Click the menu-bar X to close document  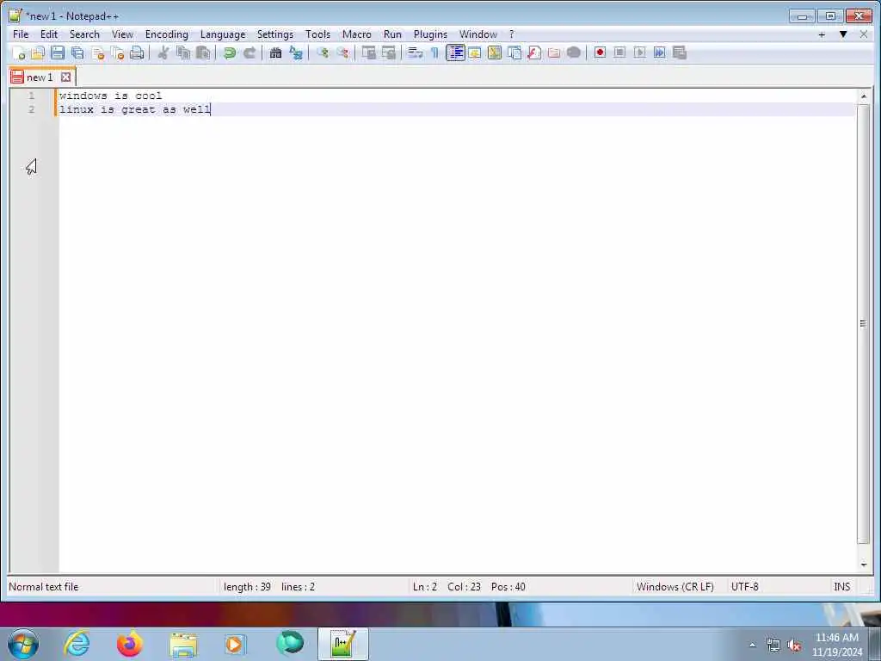pyautogui.click(x=864, y=34)
